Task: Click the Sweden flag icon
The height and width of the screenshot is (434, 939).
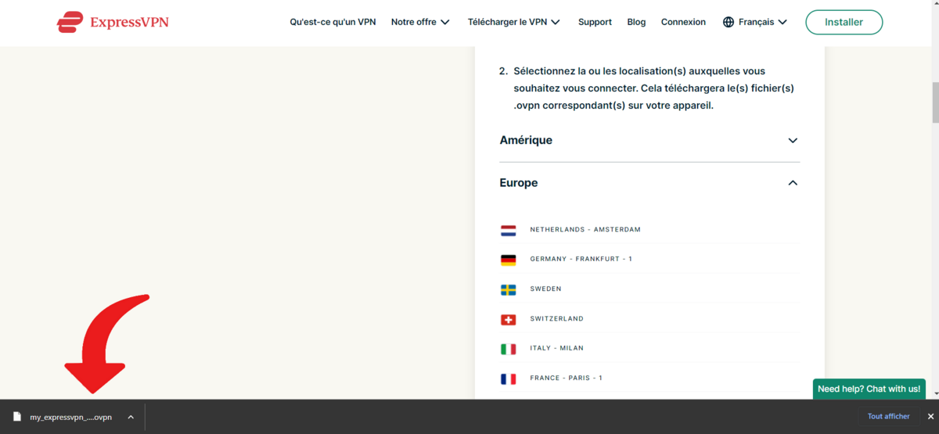Action: tap(508, 289)
